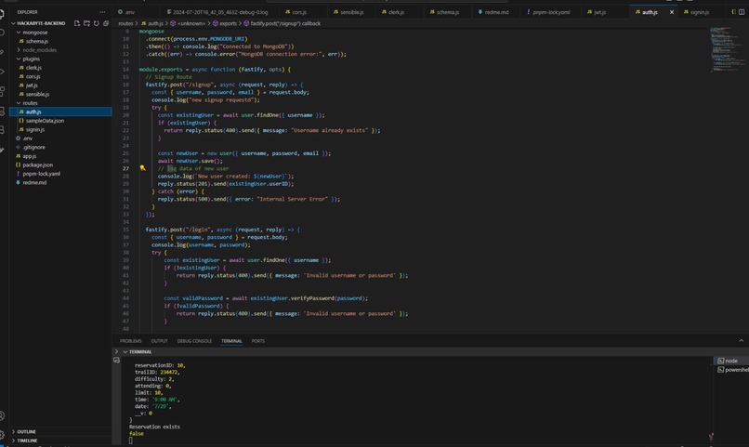The width and height of the screenshot is (749, 447).
Task: Select the TERMINAL panel tab
Action: click(x=231, y=341)
